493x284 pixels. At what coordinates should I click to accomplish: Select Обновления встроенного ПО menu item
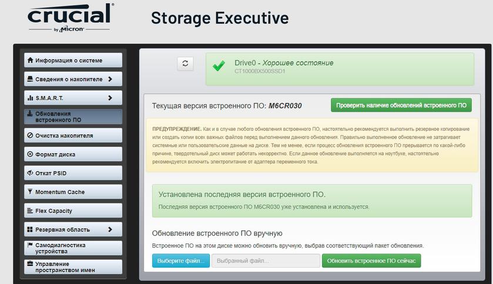point(73,116)
